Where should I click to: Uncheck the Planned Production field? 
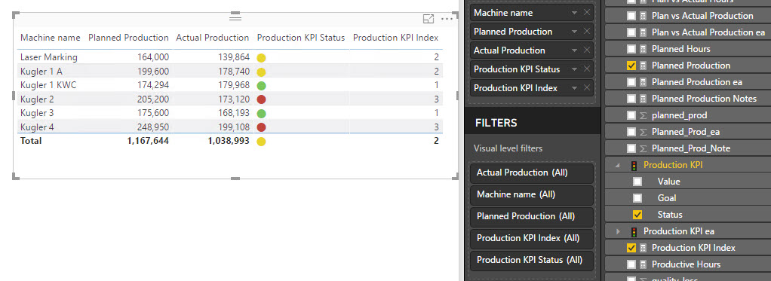coord(631,66)
